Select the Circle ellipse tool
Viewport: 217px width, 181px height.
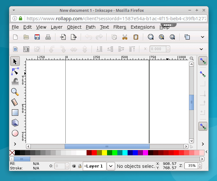point(15,133)
